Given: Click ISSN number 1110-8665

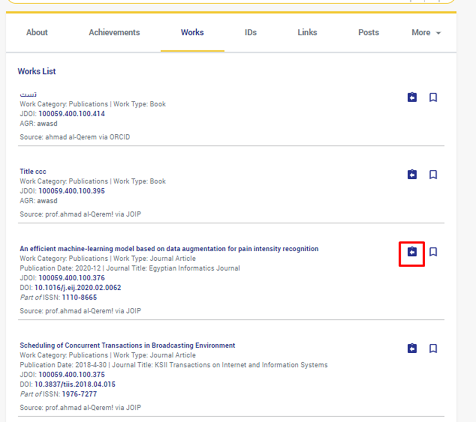Looking at the screenshot, I should point(79,298).
